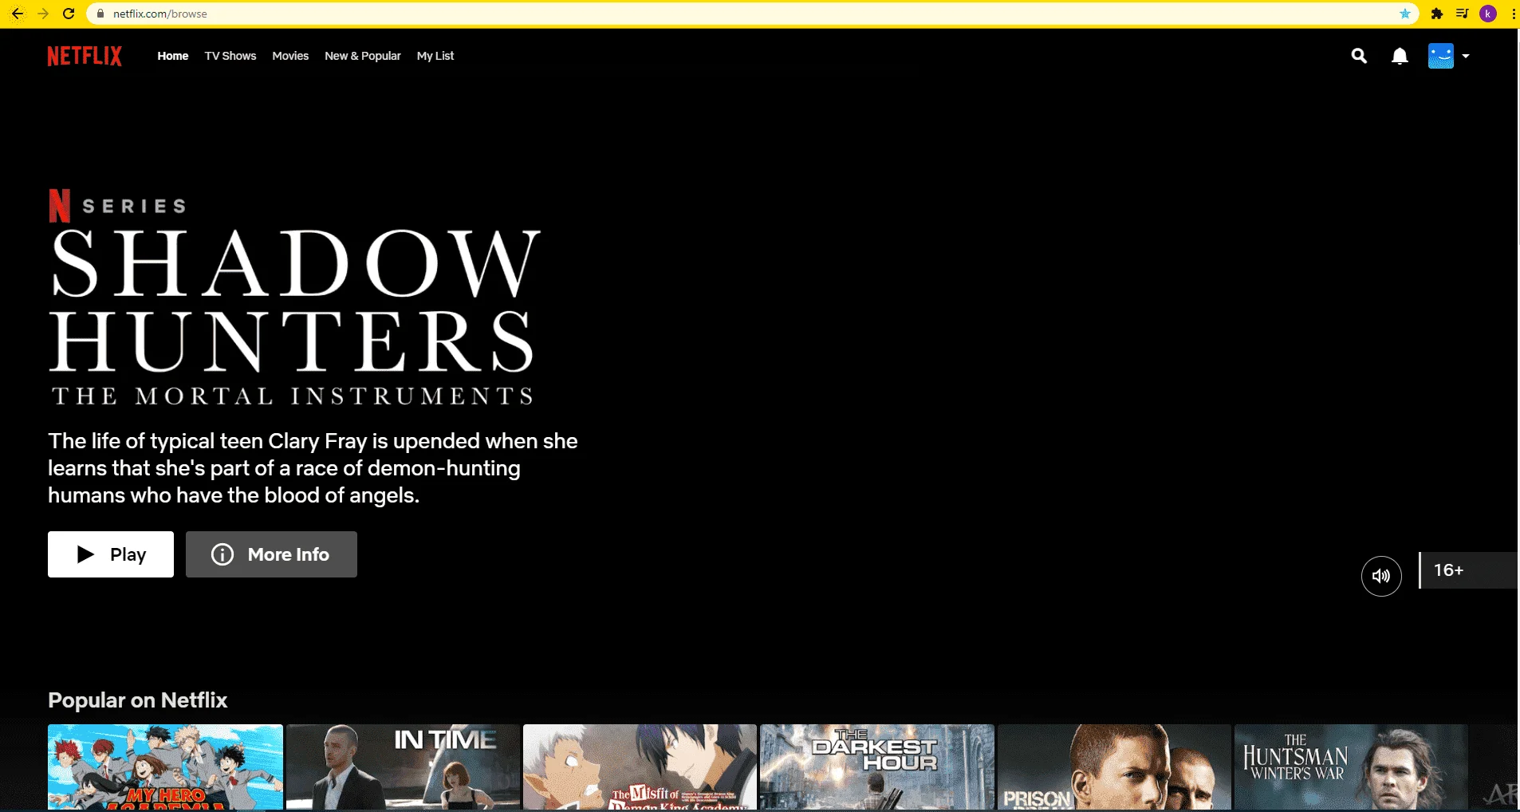The image size is (1520, 812).
Task: Click the Chrome profile avatar K
Action: [x=1488, y=14]
